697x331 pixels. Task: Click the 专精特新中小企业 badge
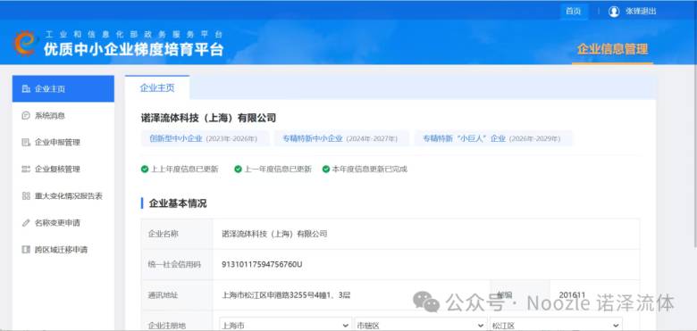(341, 138)
